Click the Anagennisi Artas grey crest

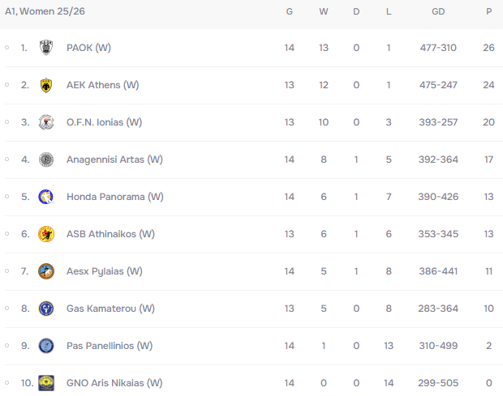[46, 160]
